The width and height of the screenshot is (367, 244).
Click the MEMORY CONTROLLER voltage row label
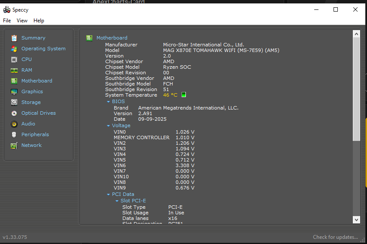(141, 137)
